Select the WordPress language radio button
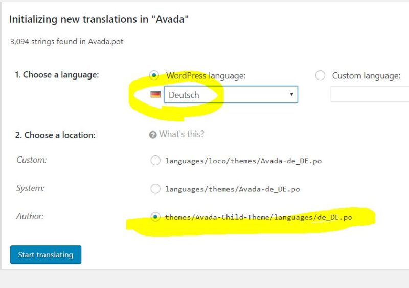Image resolution: width=409 pixels, height=288 pixels. pos(154,75)
